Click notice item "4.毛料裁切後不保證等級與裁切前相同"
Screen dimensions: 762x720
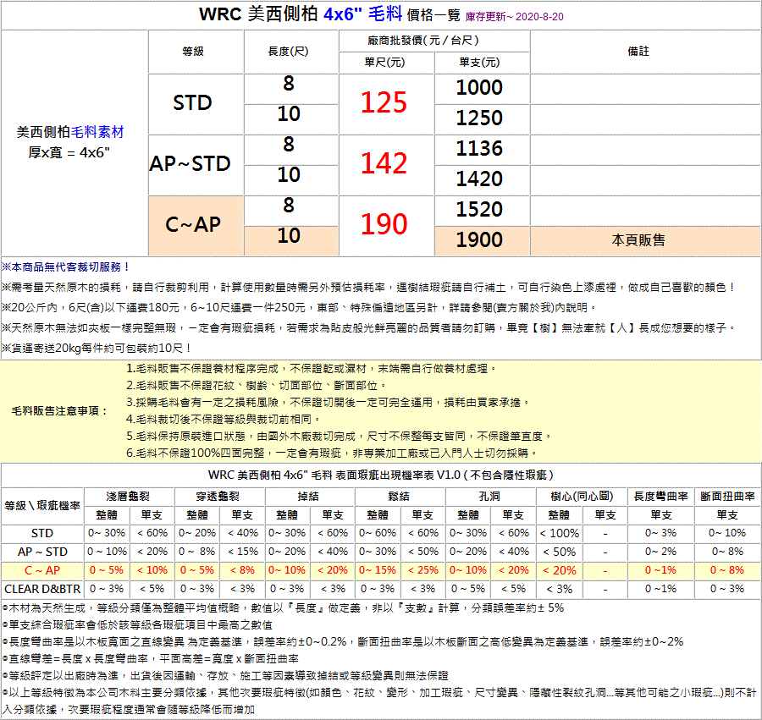[224, 419]
